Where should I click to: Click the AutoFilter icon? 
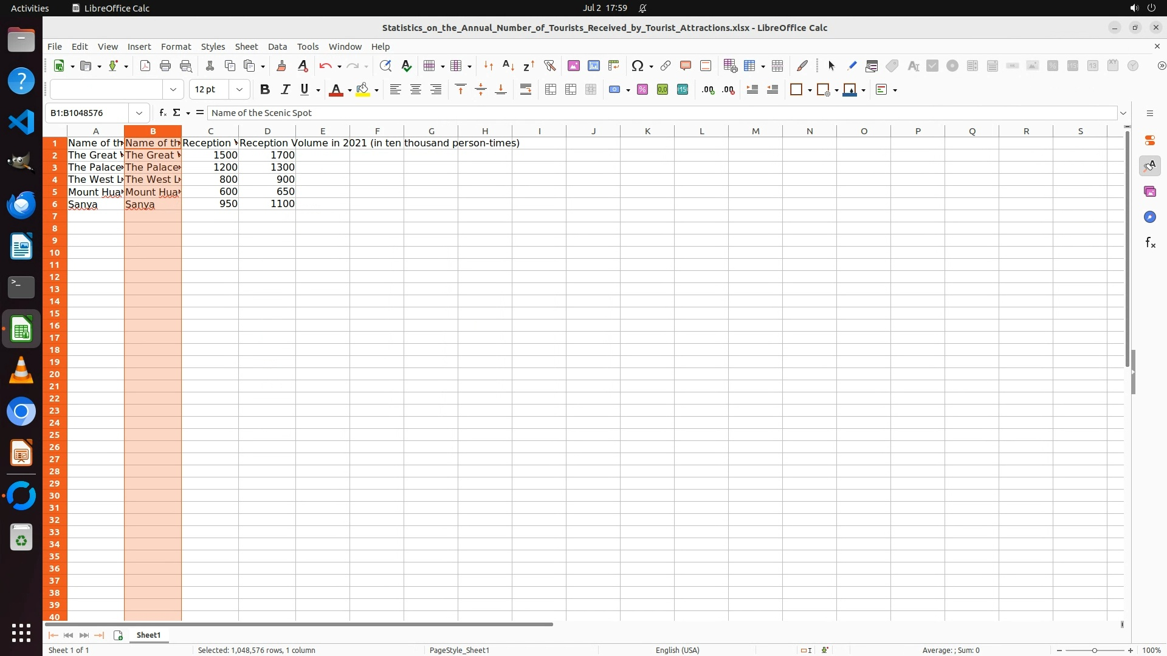point(549,66)
